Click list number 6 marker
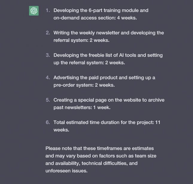 (48, 122)
